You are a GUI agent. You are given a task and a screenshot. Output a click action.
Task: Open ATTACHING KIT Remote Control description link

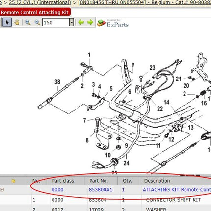pyautogui.click(x=177, y=190)
